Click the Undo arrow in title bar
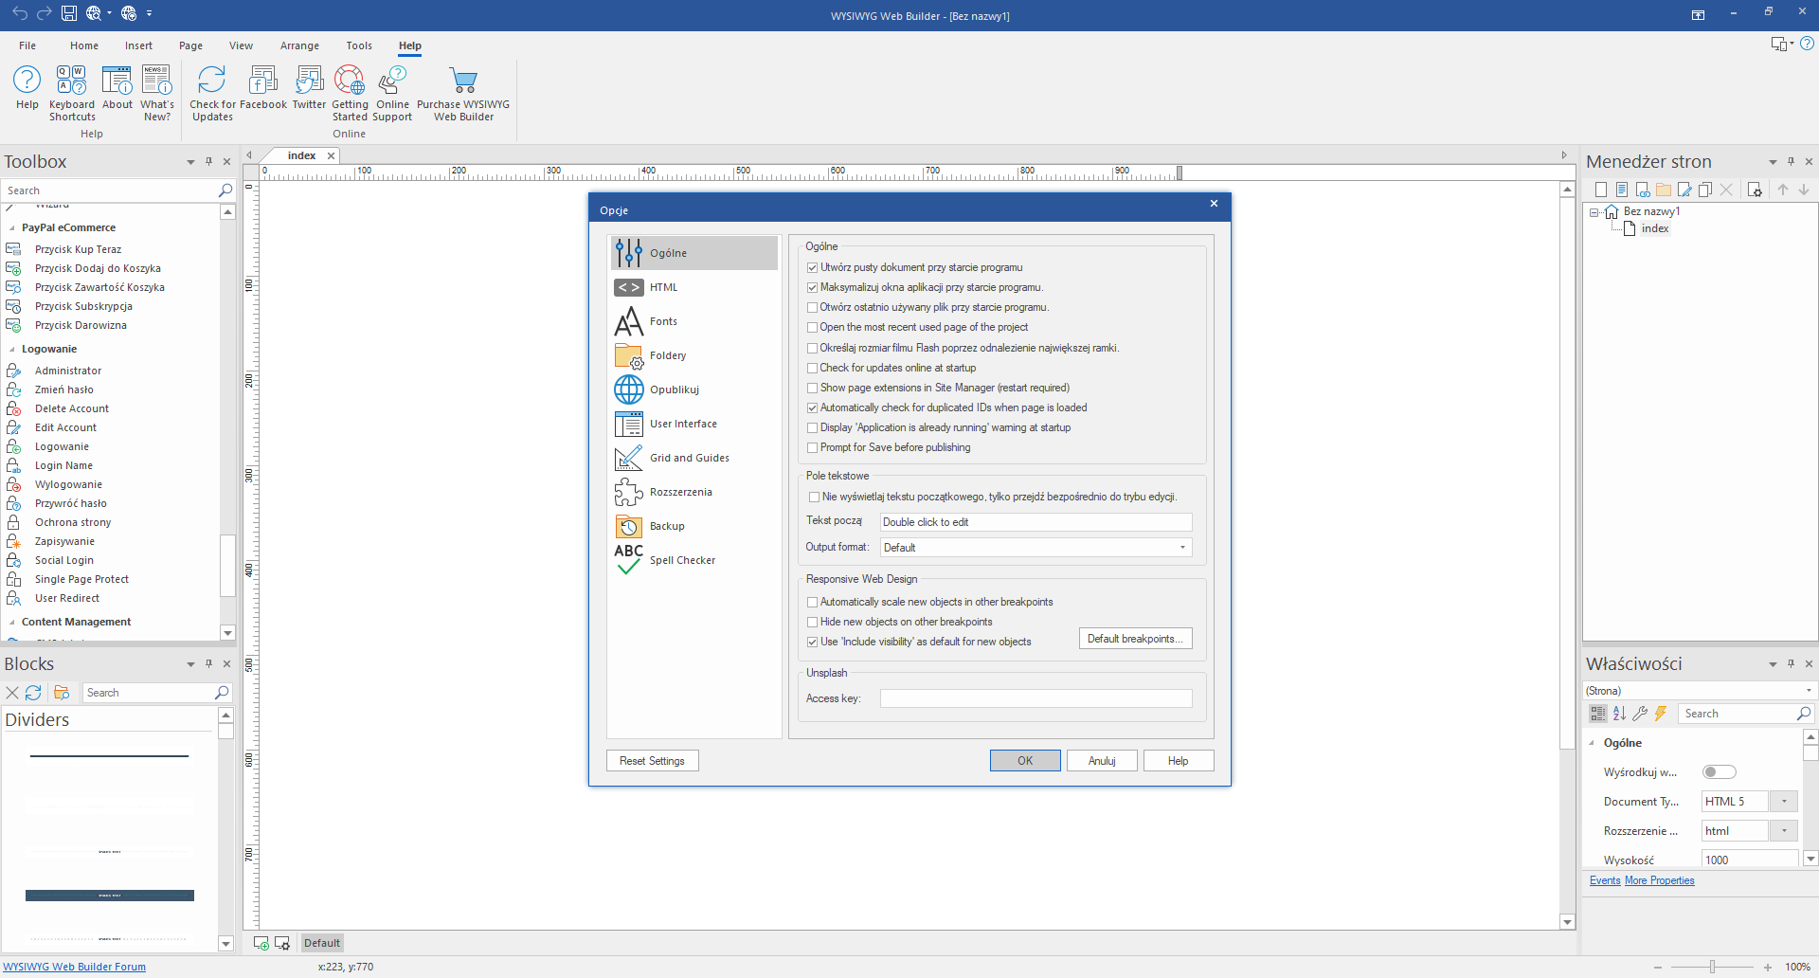1819x978 pixels. (x=20, y=13)
